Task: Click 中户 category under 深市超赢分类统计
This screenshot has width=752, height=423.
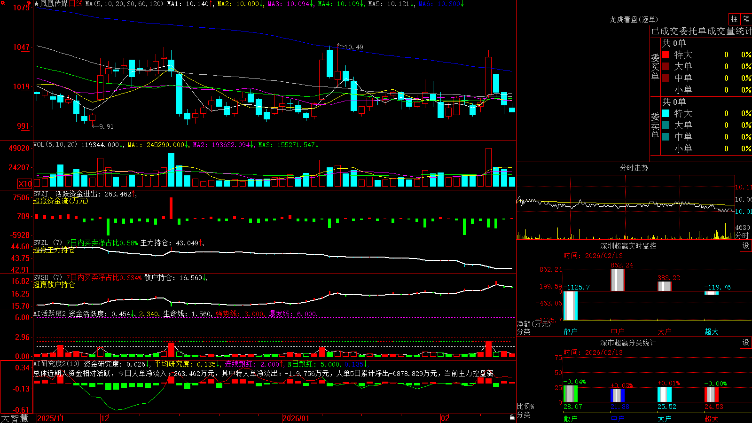Action: pyautogui.click(x=618, y=419)
